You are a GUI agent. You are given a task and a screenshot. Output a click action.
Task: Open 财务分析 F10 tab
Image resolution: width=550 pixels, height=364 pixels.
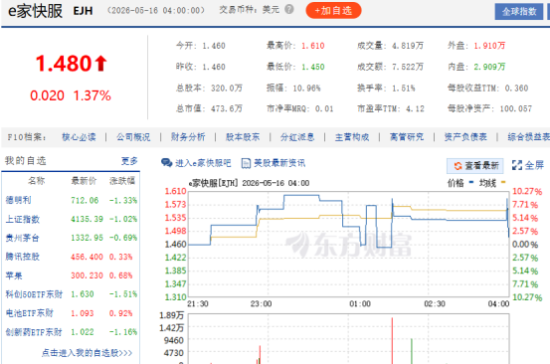point(188,137)
